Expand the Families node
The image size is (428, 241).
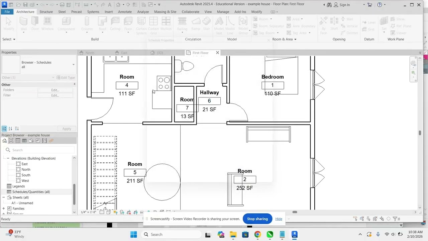click(x=4, y=209)
